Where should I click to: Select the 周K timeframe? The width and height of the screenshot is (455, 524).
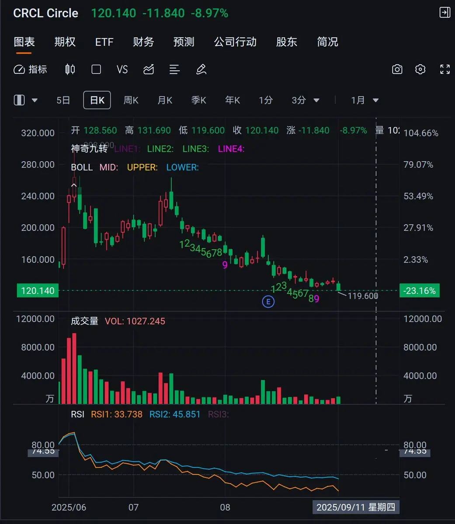[x=131, y=100]
